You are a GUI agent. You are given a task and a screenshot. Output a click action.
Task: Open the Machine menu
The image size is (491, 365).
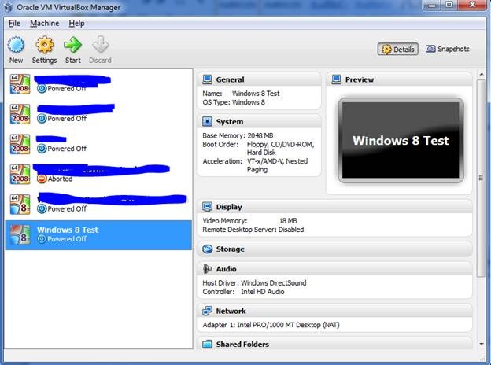tap(45, 23)
